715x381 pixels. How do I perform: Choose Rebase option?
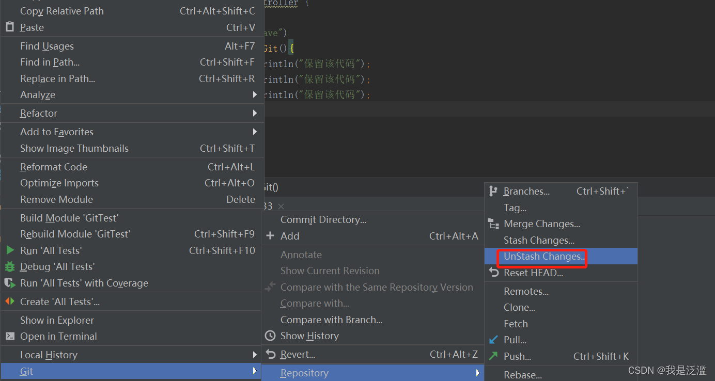pos(561,375)
